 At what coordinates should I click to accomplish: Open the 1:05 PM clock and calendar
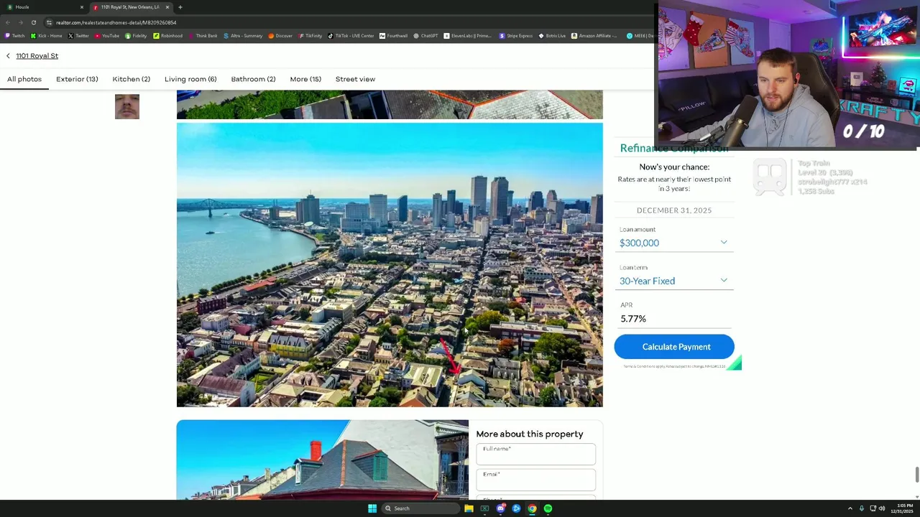[x=901, y=508]
